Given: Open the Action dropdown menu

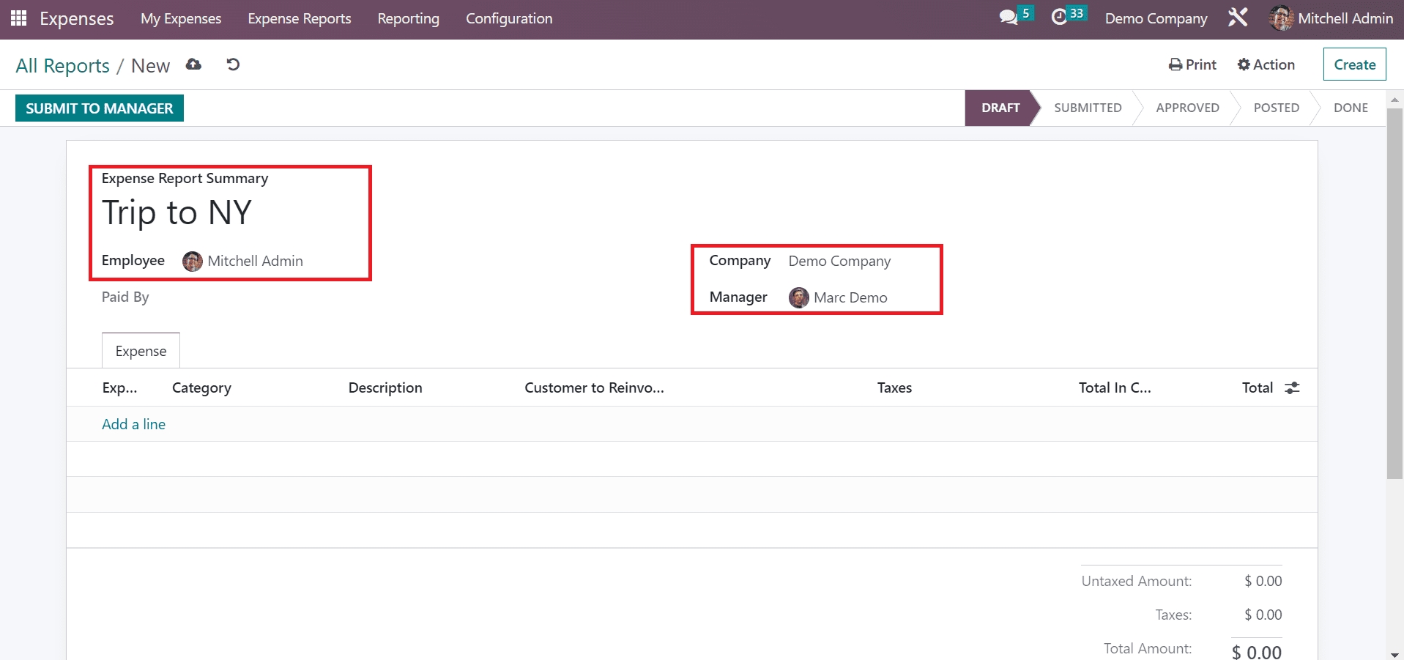Looking at the screenshot, I should (x=1266, y=64).
